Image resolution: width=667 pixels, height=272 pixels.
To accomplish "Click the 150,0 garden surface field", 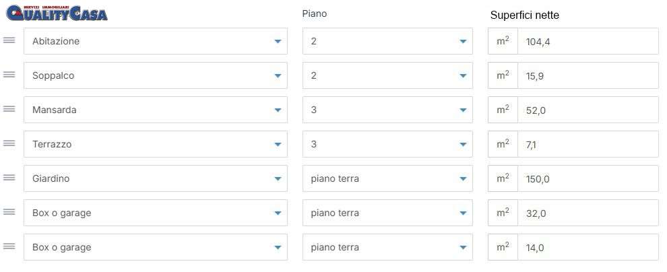I will click(588, 178).
